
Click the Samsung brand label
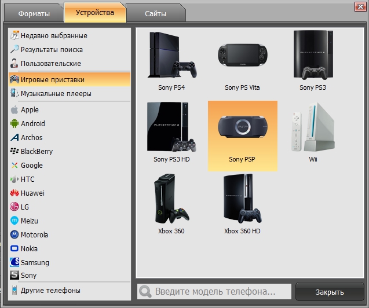coord(35,263)
